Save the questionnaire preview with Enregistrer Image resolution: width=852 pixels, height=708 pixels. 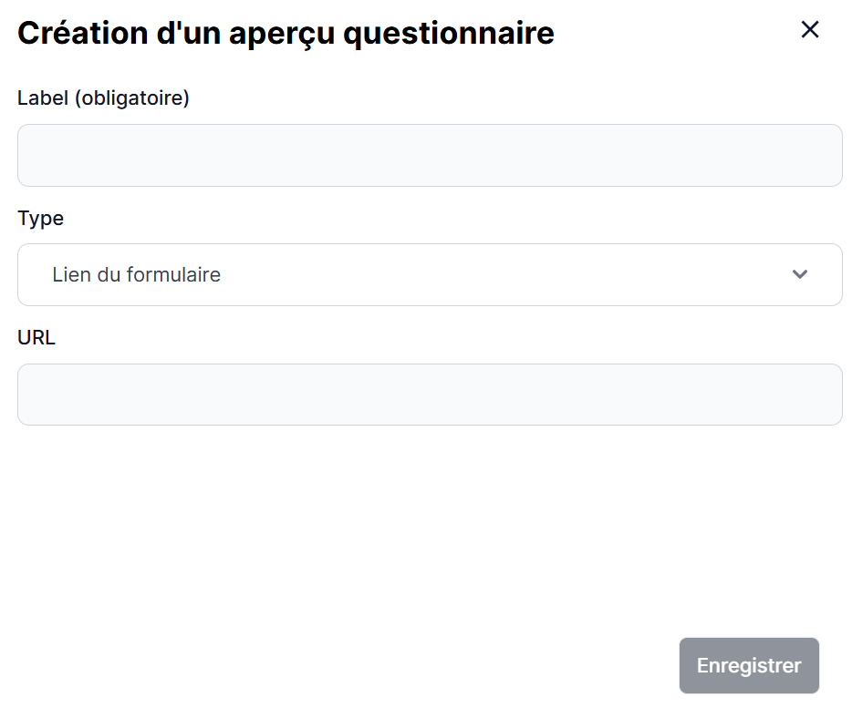(749, 665)
